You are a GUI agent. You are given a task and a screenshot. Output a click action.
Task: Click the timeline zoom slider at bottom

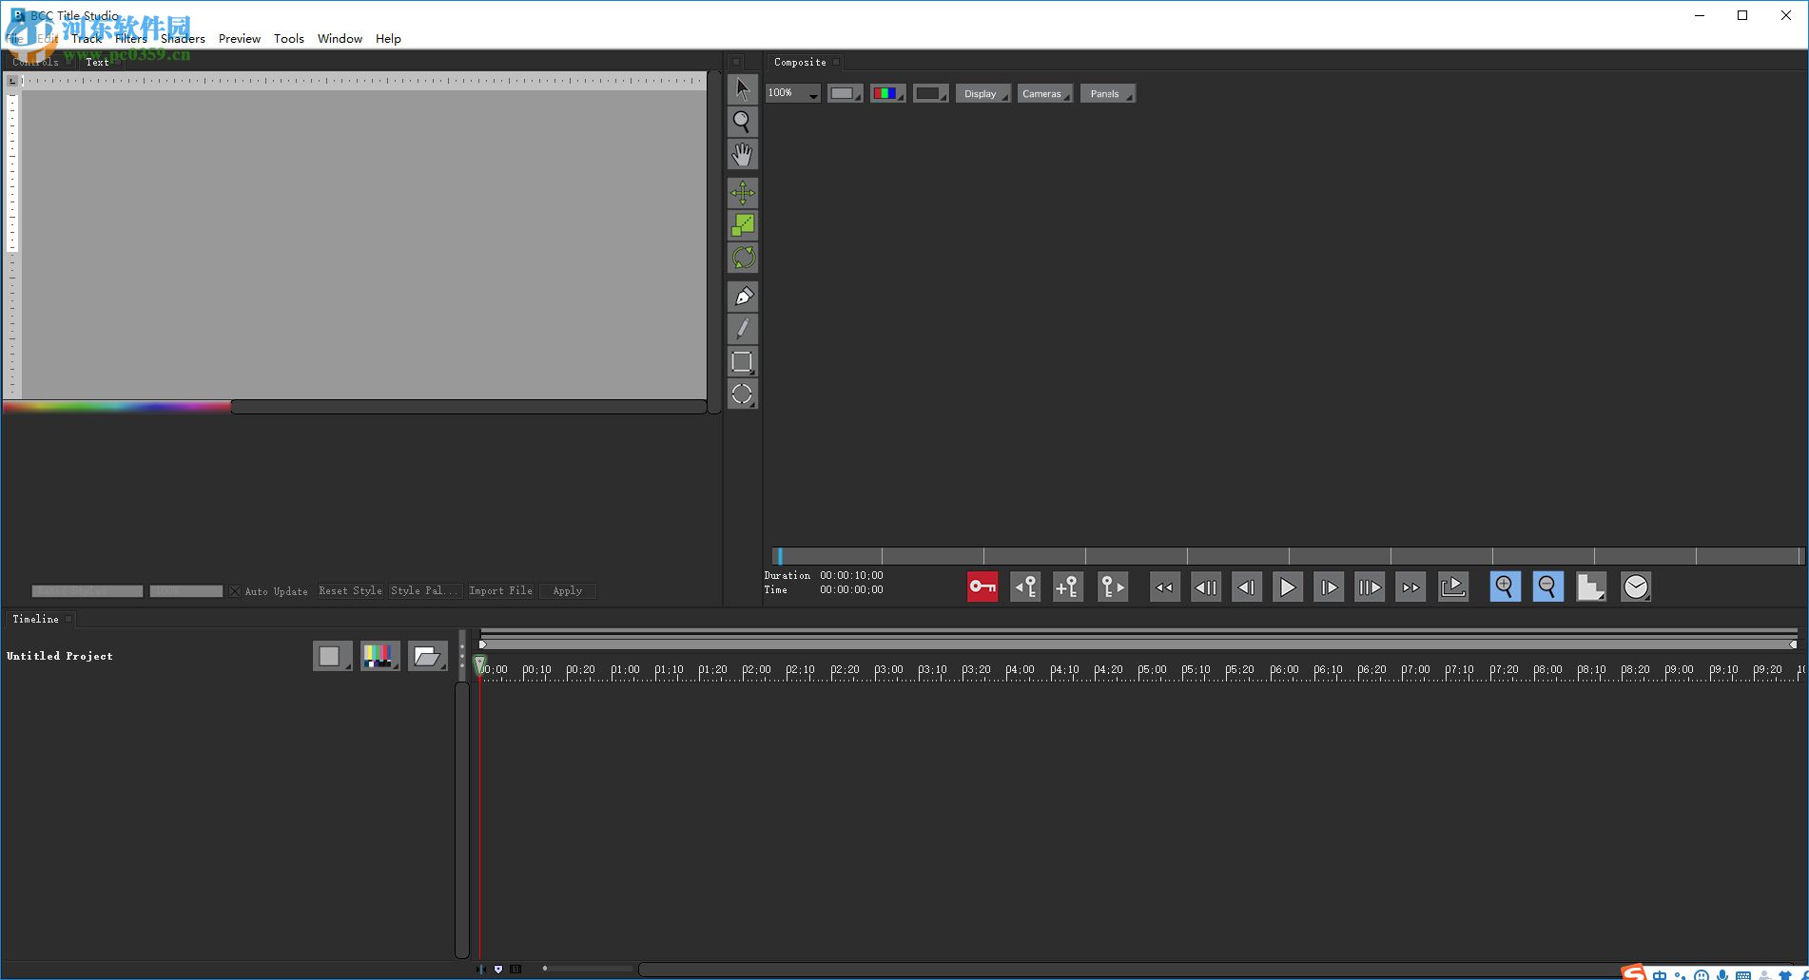[x=587, y=969]
